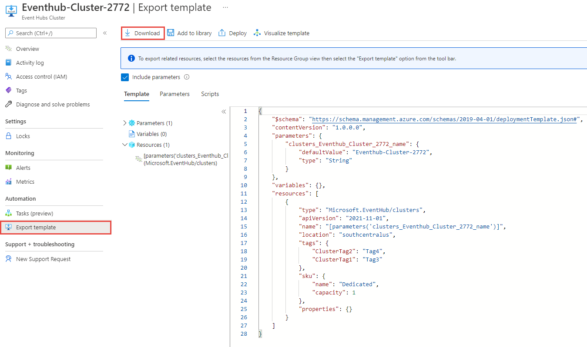Collapse the left navigation menu
Screen dimensions: 587x347
(105, 33)
